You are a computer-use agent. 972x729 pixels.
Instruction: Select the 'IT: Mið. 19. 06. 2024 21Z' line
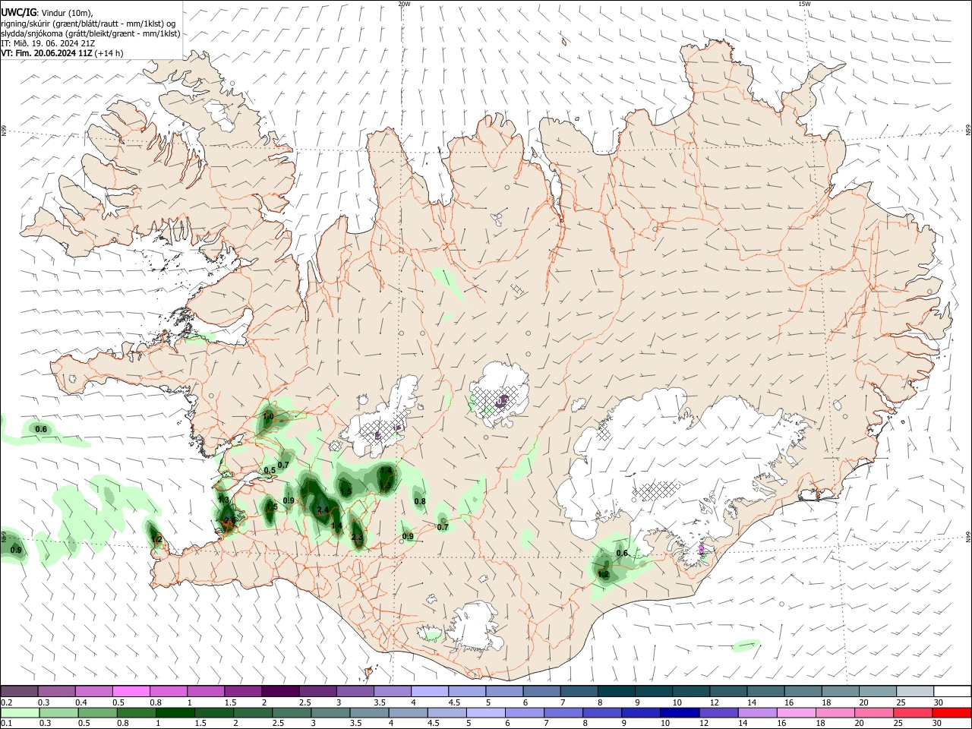(47, 43)
